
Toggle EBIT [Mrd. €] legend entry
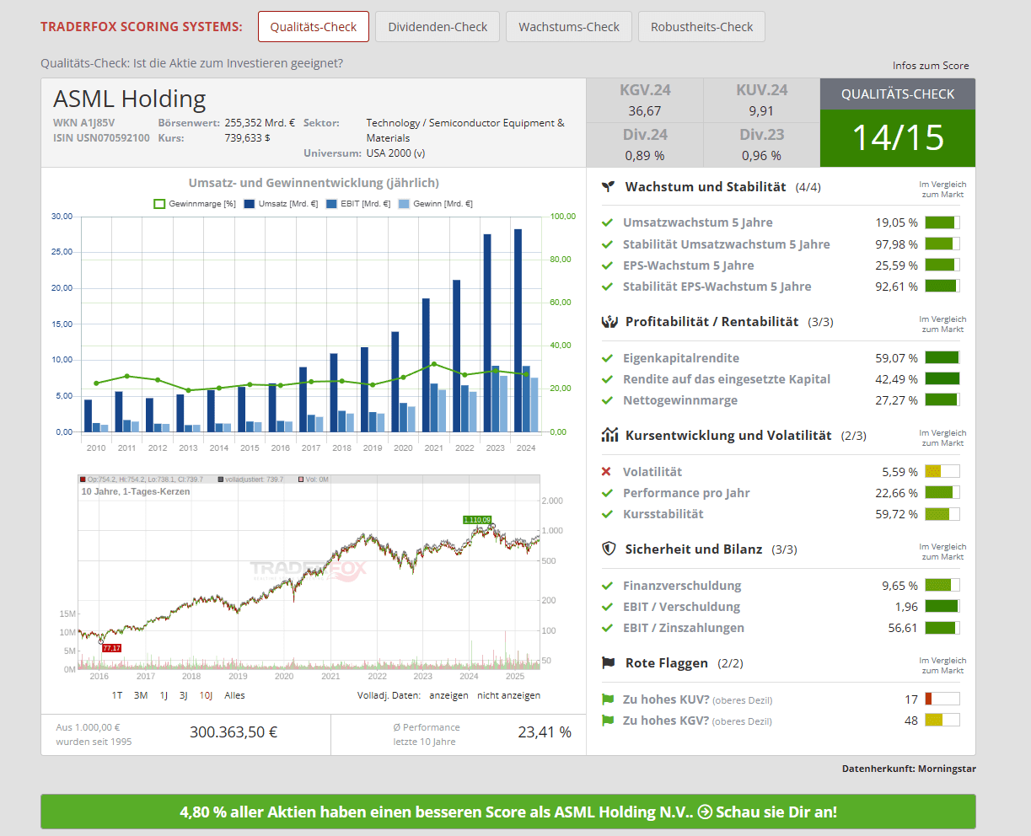[358, 204]
